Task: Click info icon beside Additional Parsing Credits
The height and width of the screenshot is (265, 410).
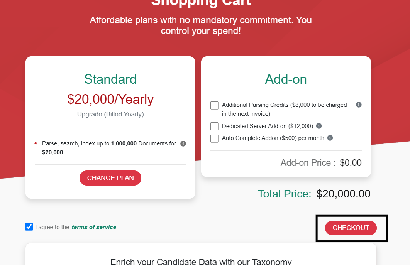Action: point(359,105)
